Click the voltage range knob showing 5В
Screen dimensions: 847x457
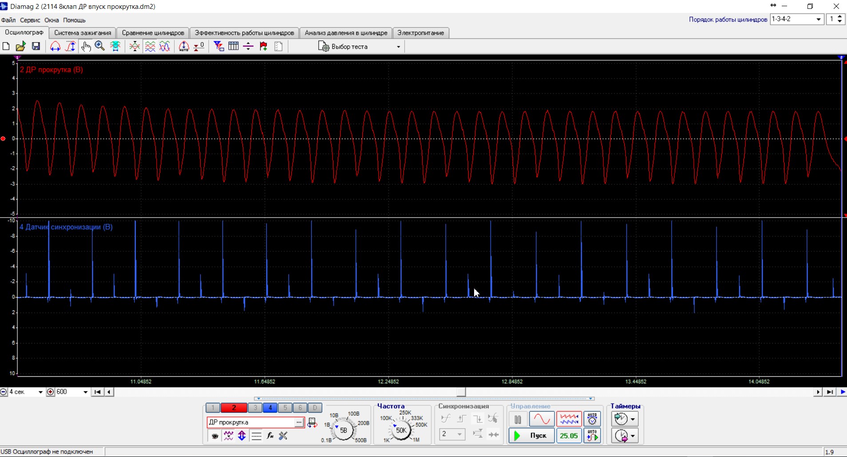343,430
